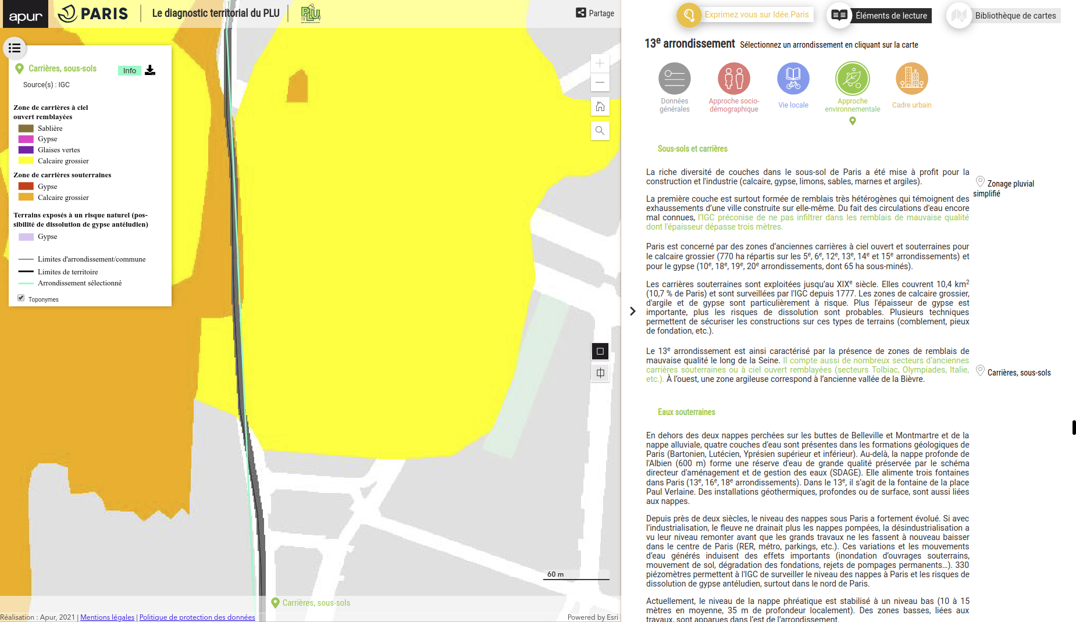Click the map zoom out minus button
The height and width of the screenshot is (622, 1076).
coord(600,83)
